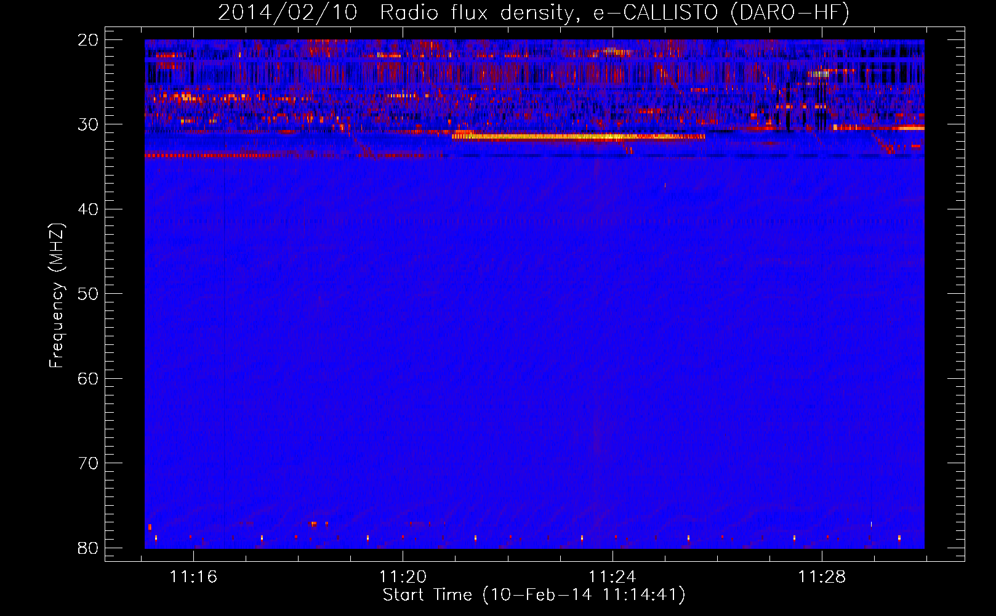The image size is (996, 616).
Task: Click the plot title '2014/02/10 Radio flux density'
Action: tap(533, 13)
